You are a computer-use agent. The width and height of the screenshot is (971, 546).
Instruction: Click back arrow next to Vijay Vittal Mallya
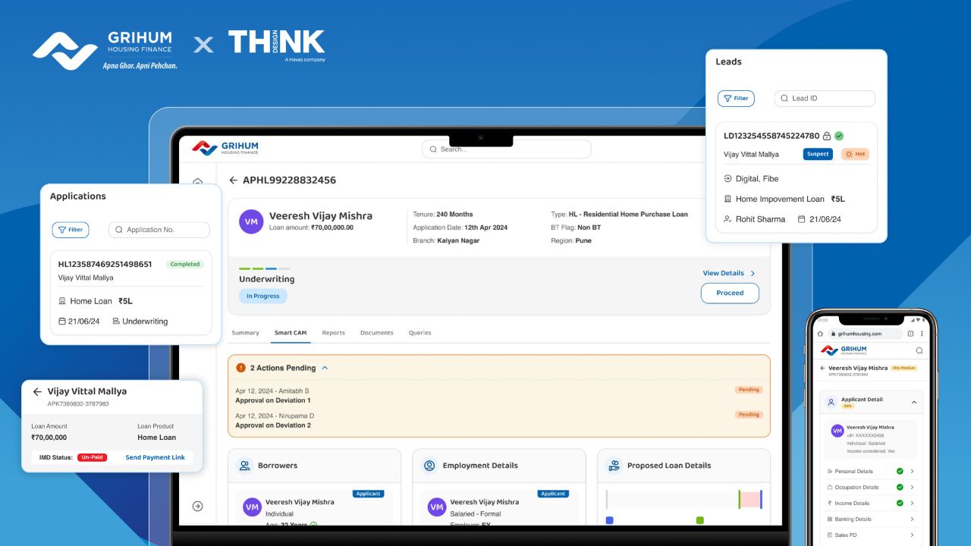[x=37, y=392]
